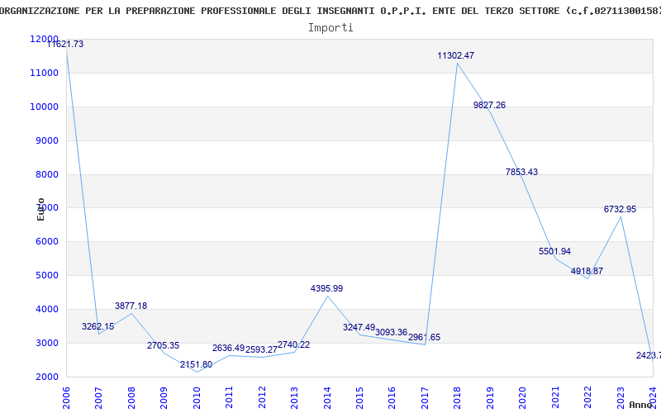
Task: Click the 2010 x-axis year label
Action: (x=197, y=397)
